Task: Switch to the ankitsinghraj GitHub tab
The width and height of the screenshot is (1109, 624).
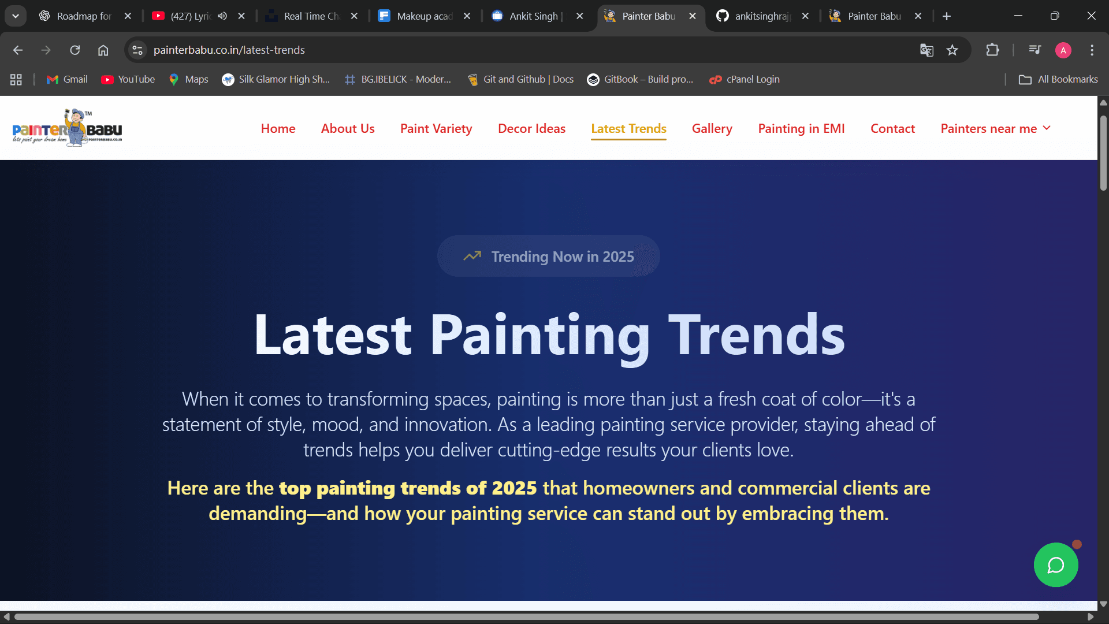Action: click(761, 16)
